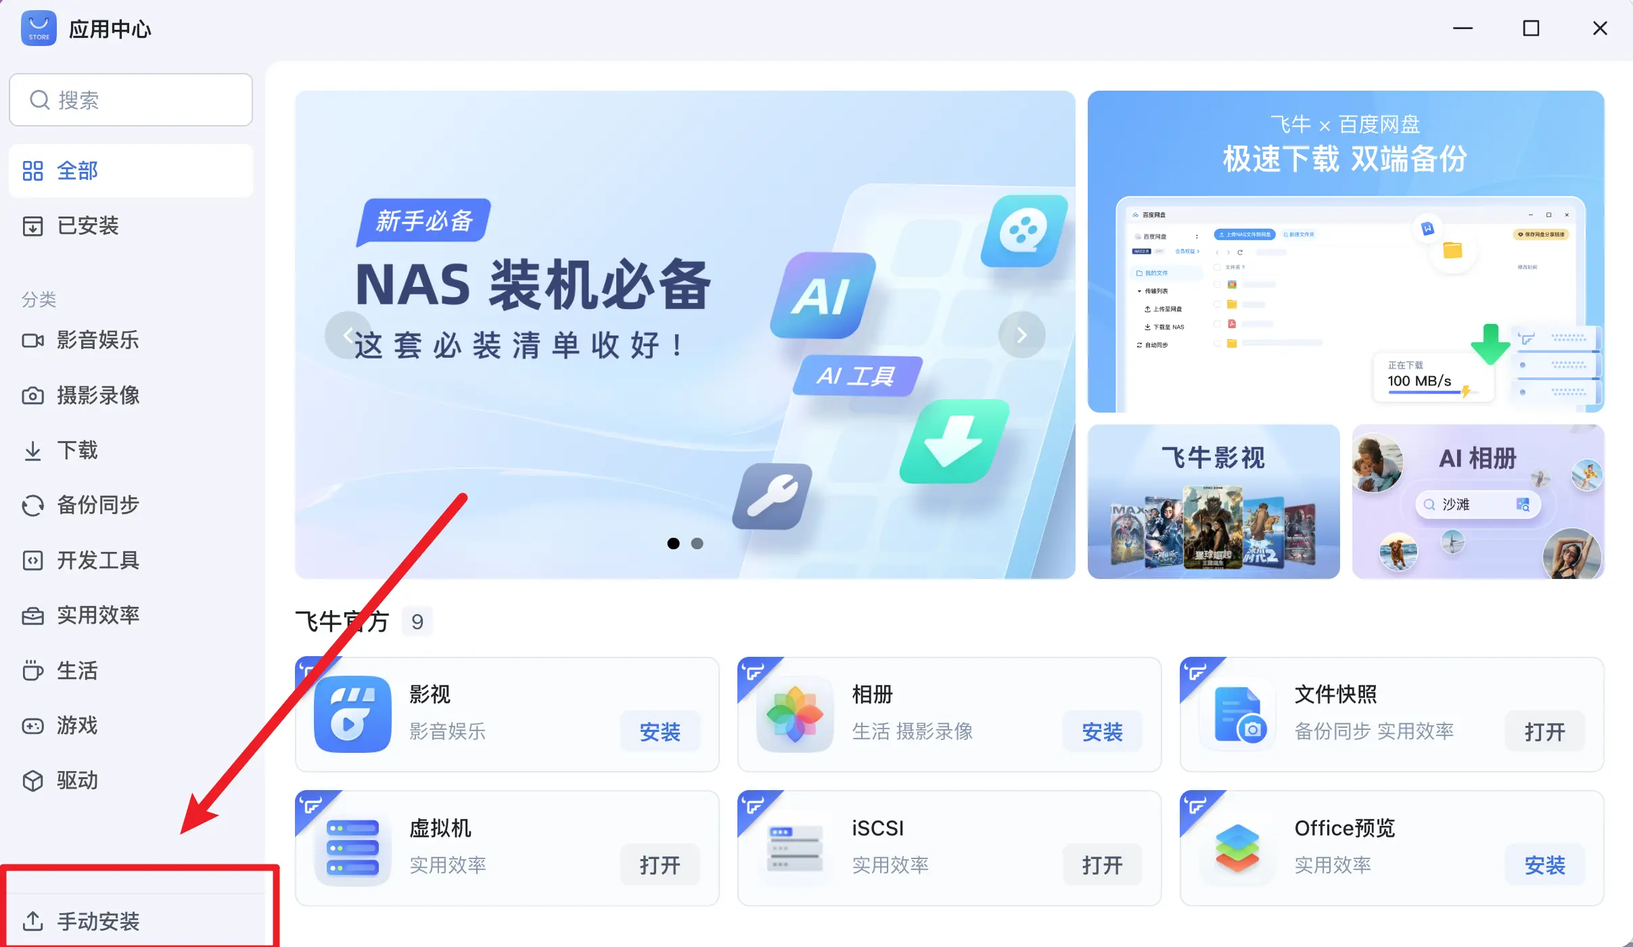Screen dimensions: 1633x947
Task: Click the 虚拟机 server icon
Action: click(x=352, y=848)
